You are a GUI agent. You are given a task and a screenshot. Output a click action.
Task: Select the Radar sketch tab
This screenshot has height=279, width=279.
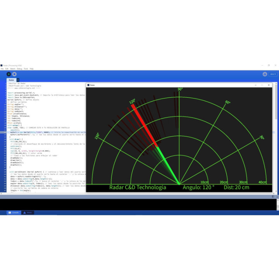(11, 80)
